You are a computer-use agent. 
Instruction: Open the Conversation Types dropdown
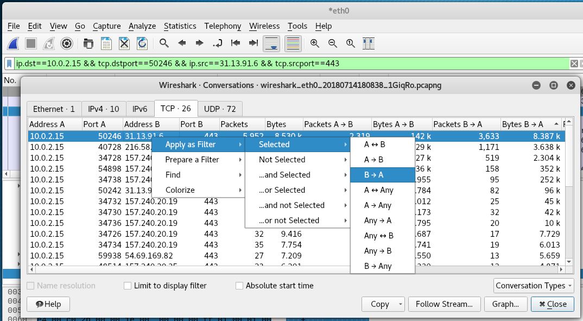(534, 286)
